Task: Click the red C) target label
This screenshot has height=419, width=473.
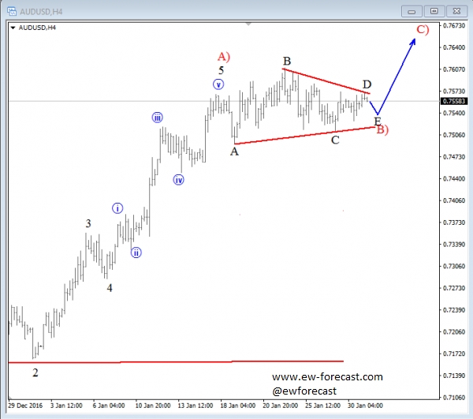Action: click(x=423, y=29)
